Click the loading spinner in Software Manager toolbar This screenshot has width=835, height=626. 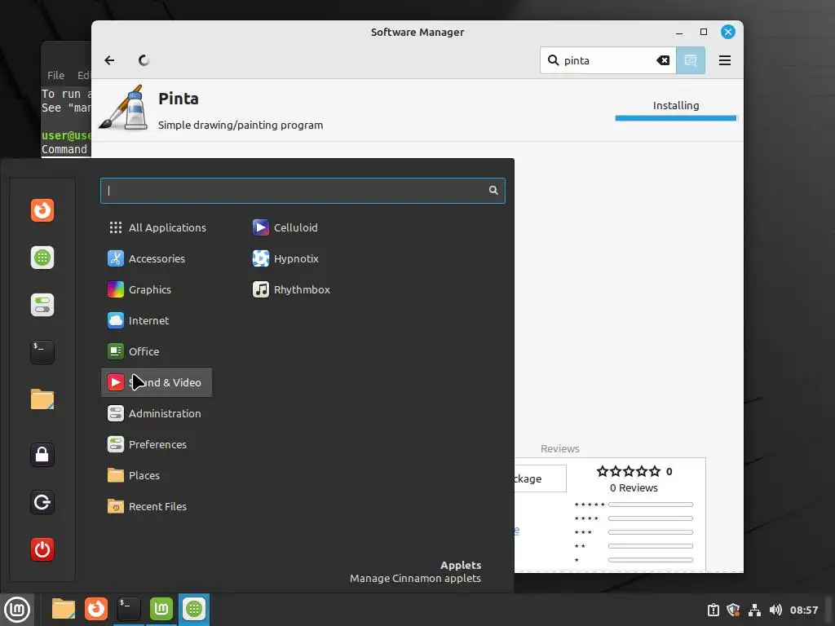coord(144,60)
